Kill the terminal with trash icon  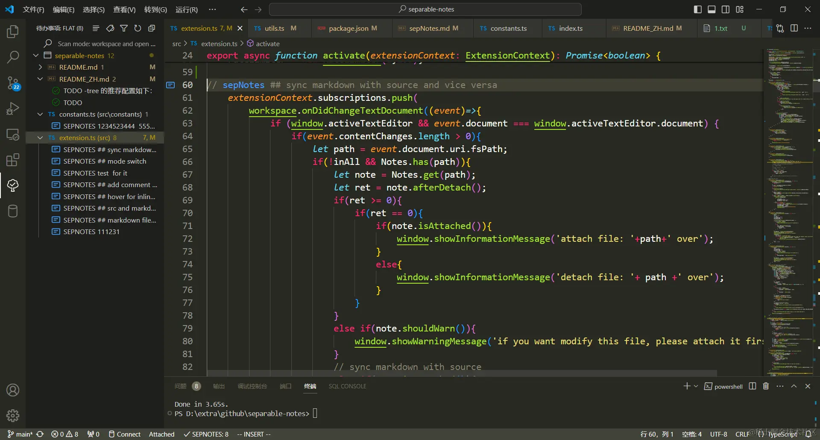pyautogui.click(x=766, y=386)
